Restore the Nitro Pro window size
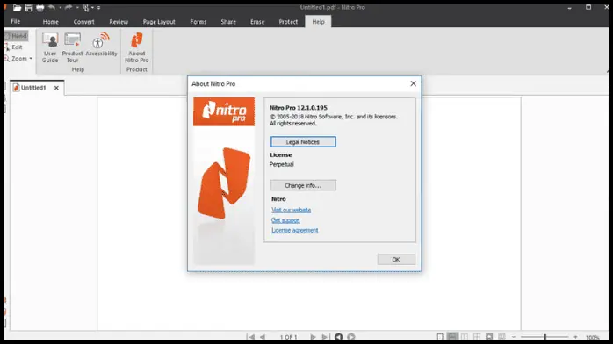This screenshot has height=344, width=613. (x=588, y=7)
